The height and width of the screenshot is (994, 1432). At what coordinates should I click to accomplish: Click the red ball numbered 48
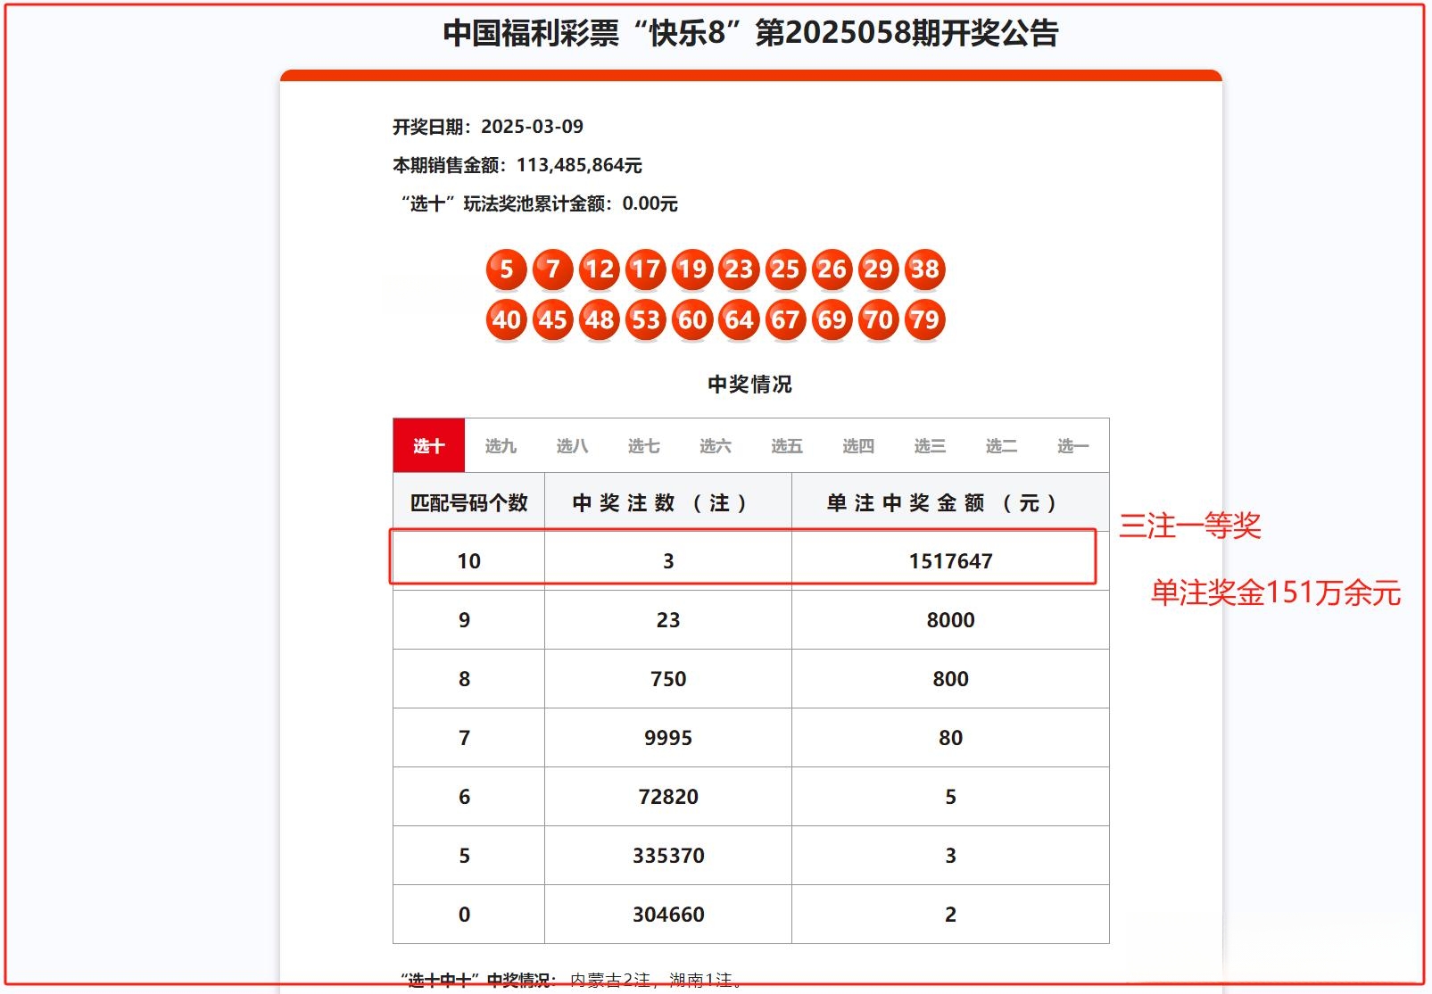600,319
